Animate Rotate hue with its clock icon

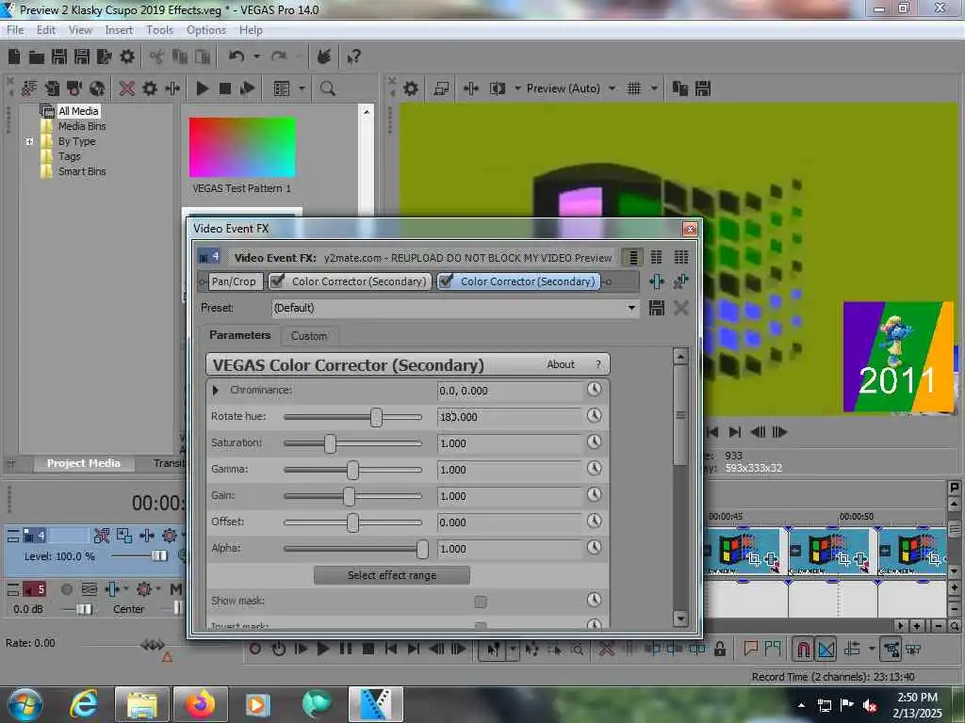click(594, 415)
